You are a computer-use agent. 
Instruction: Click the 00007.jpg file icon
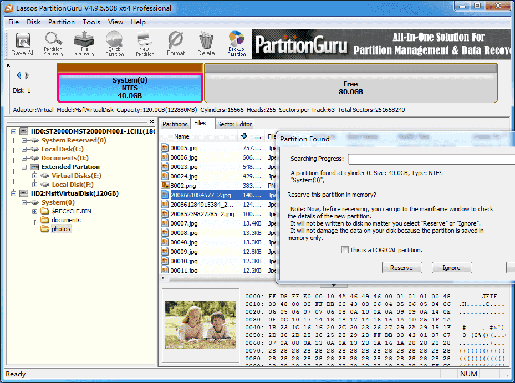pyautogui.click(x=165, y=223)
